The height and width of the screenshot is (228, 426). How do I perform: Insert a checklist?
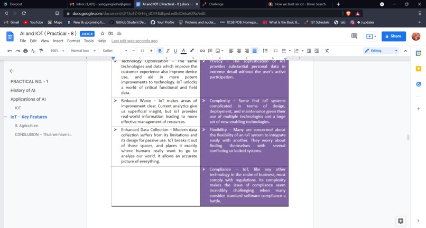pyautogui.click(x=275, y=51)
